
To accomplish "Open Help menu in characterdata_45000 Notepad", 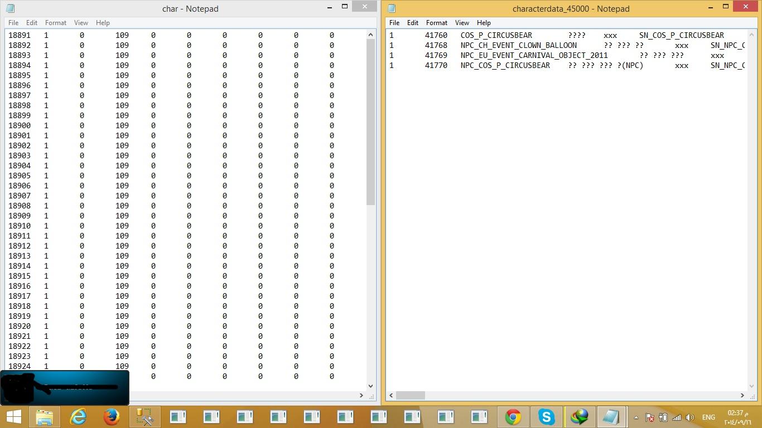I will click(484, 23).
